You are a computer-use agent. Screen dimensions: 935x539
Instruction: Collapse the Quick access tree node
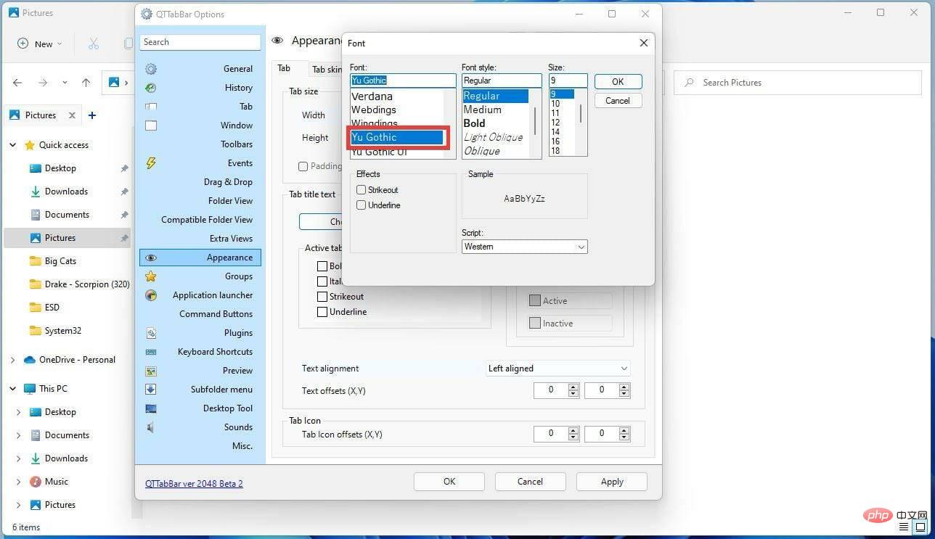click(13, 145)
